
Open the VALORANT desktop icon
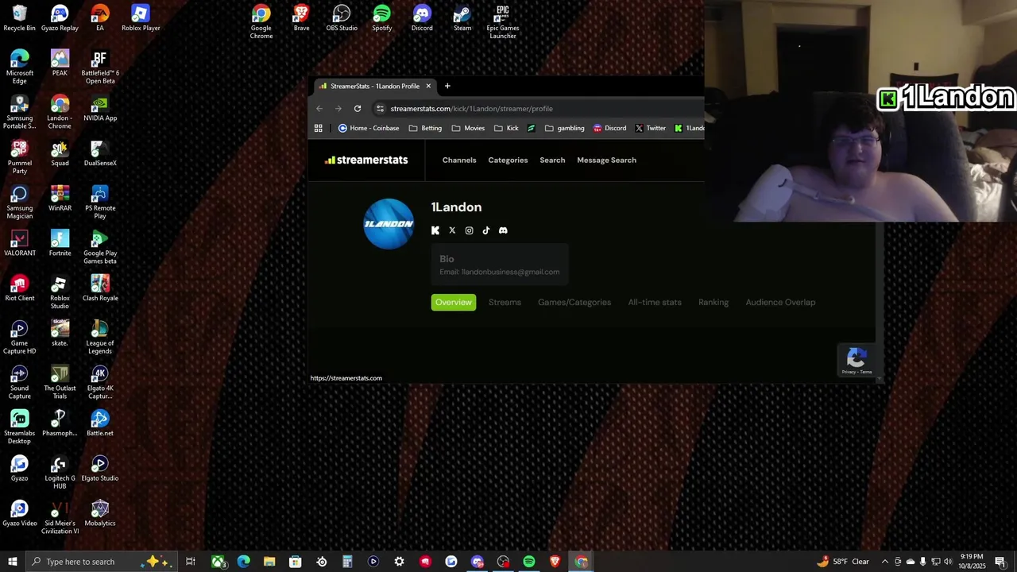click(20, 244)
